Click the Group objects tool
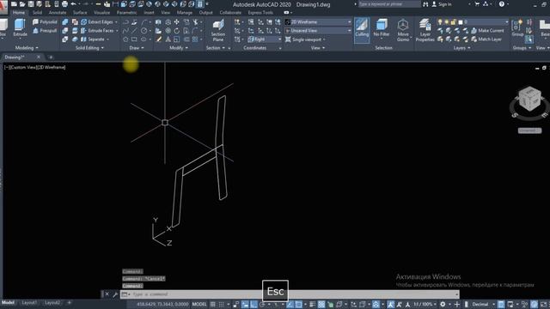This screenshot has height=309, width=550. (x=517, y=28)
